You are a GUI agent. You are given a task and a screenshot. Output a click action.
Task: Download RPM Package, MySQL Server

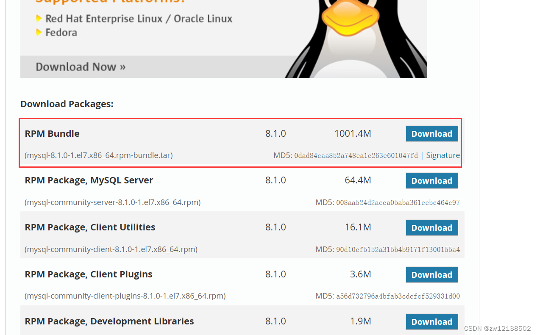(432, 180)
